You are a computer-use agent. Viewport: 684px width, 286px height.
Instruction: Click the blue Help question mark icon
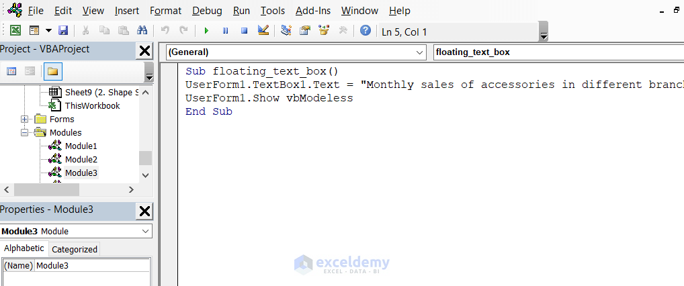[x=365, y=31]
